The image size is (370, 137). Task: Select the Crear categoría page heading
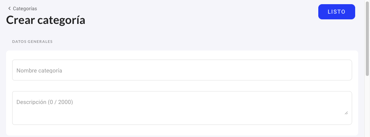pyautogui.click(x=46, y=20)
